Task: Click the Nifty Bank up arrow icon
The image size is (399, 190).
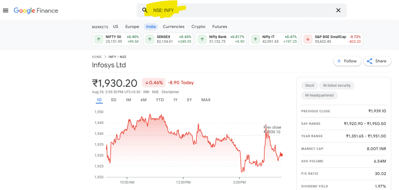Action: [x=202, y=39]
